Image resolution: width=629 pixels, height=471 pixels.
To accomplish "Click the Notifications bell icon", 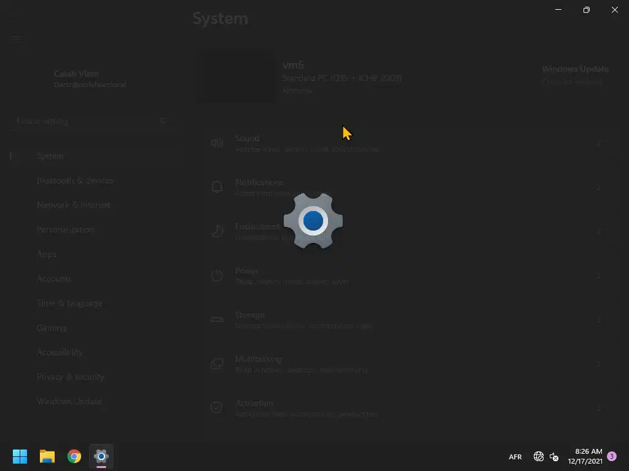I will coord(217,187).
